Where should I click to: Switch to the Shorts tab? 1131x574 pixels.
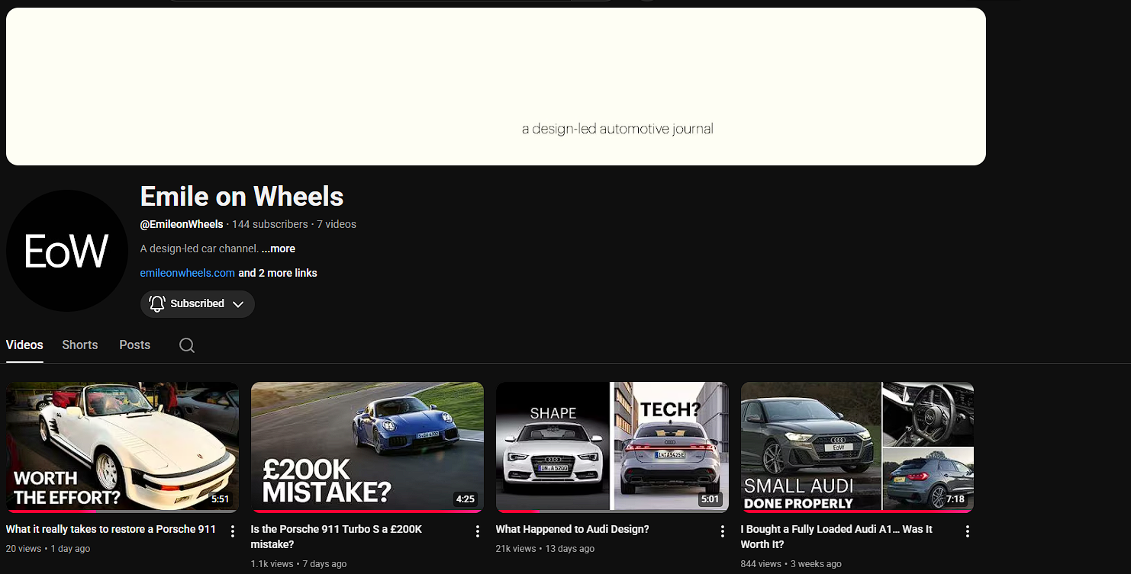pos(80,345)
